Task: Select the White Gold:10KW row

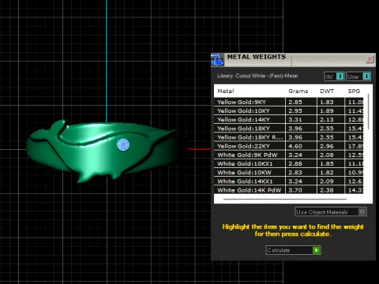Action: pyautogui.click(x=289, y=172)
